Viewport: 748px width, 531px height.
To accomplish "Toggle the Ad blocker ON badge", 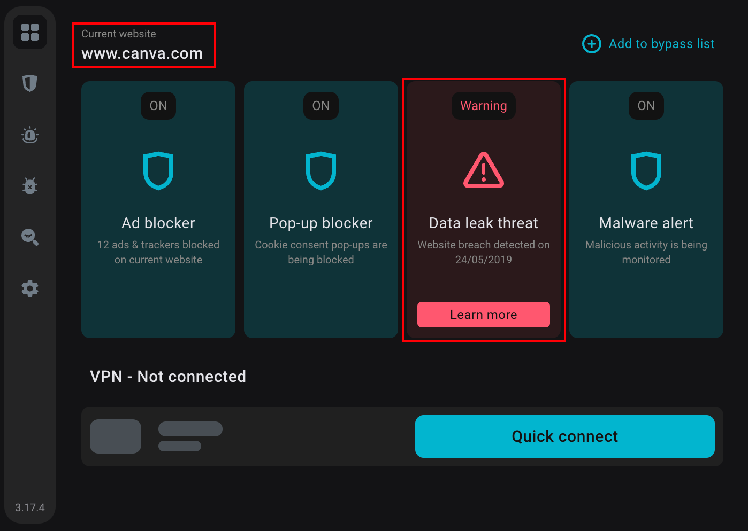I will pyautogui.click(x=158, y=106).
